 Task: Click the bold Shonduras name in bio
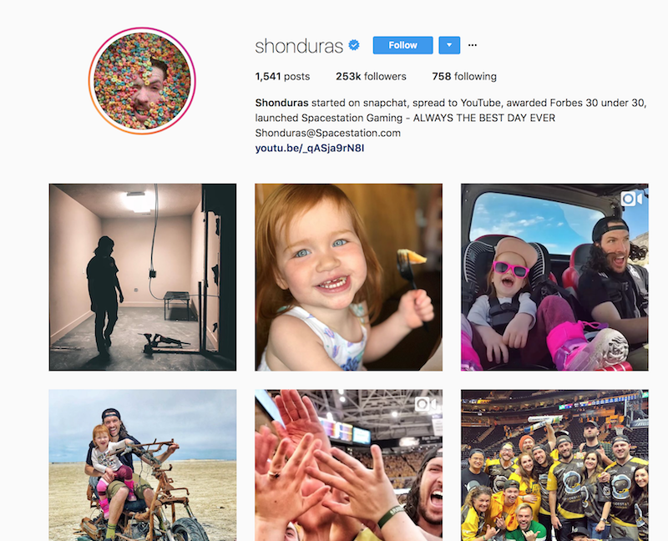click(281, 103)
